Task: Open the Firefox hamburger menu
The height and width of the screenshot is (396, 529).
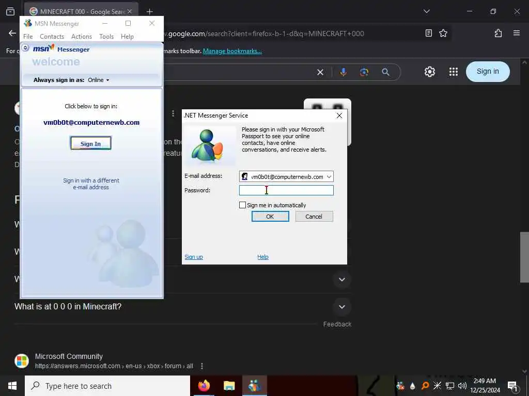Action: (x=516, y=33)
